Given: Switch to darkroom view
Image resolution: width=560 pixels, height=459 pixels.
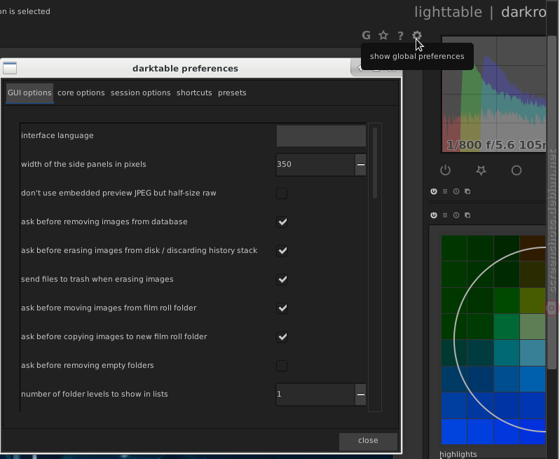Looking at the screenshot, I should point(524,12).
